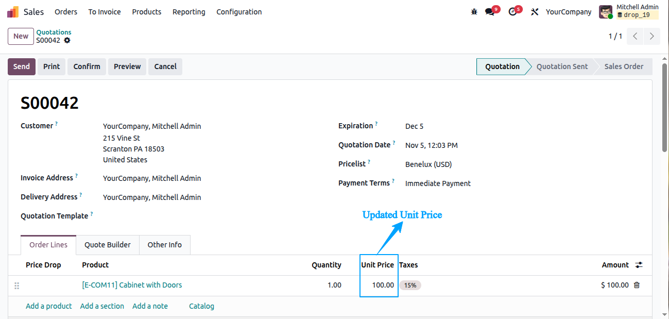Select the Order Lines tab
The image size is (669, 319).
point(48,245)
